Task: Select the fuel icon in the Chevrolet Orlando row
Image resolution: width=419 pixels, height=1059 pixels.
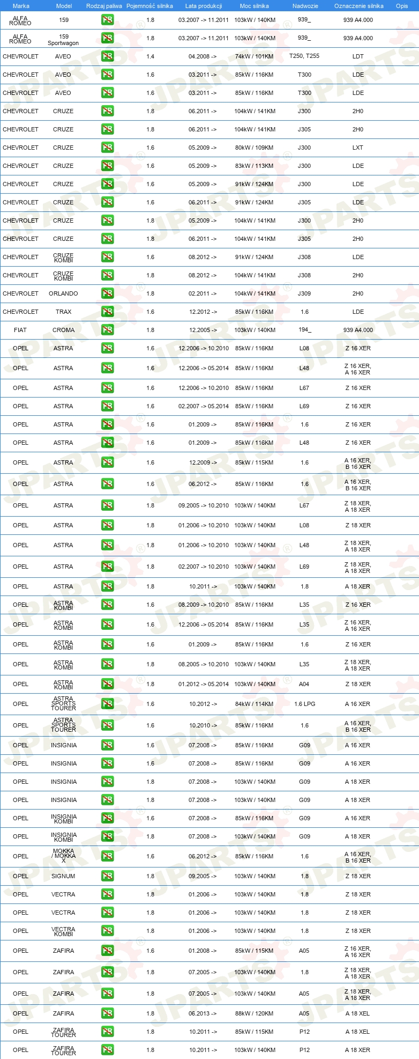Action: (x=107, y=293)
